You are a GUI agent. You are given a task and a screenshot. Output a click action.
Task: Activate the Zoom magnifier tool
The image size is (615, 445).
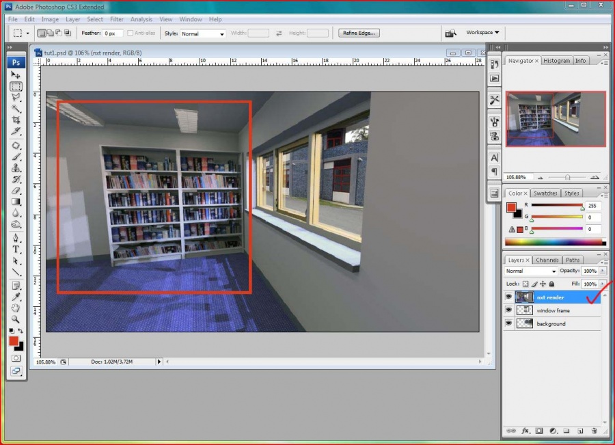(x=16, y=319)
